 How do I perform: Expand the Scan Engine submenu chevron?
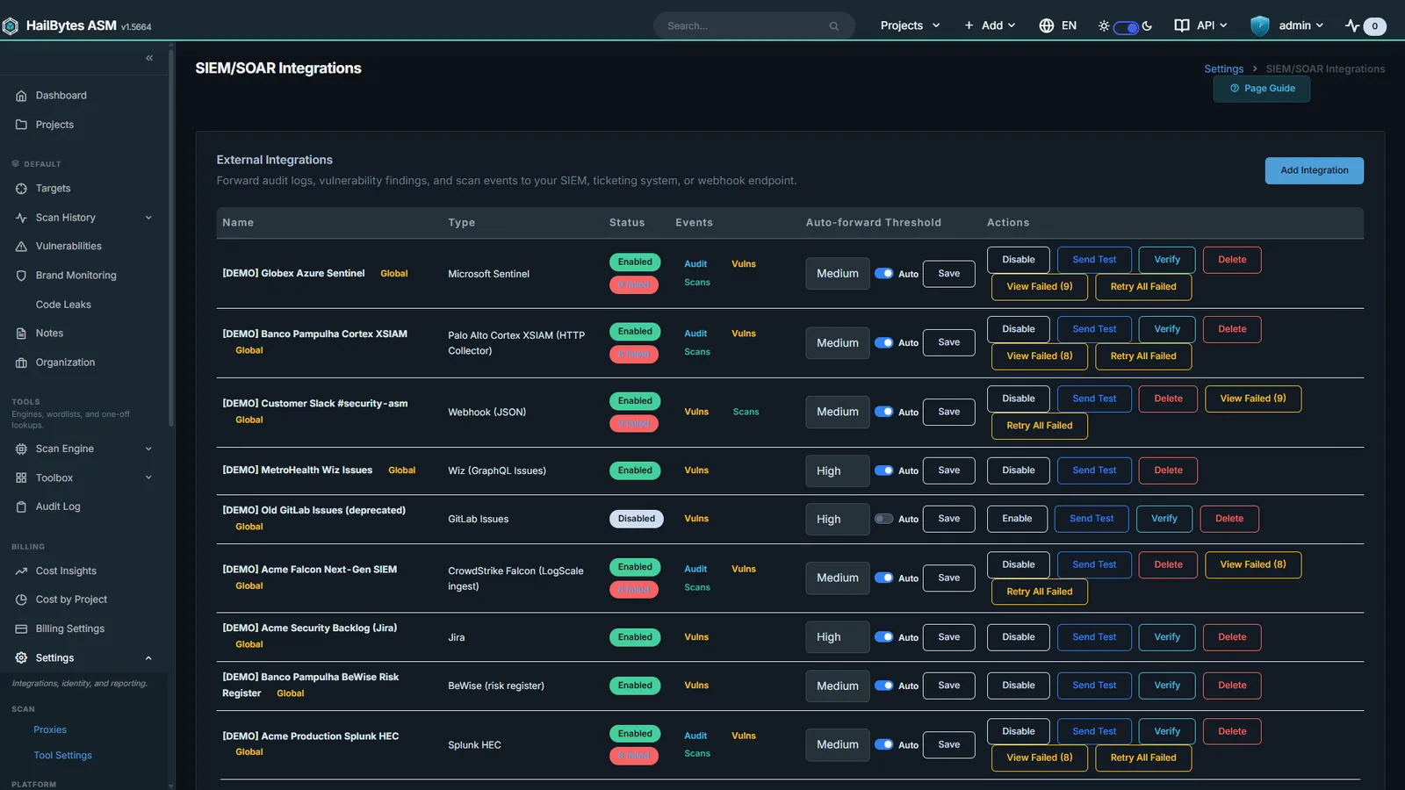point(148,449)
